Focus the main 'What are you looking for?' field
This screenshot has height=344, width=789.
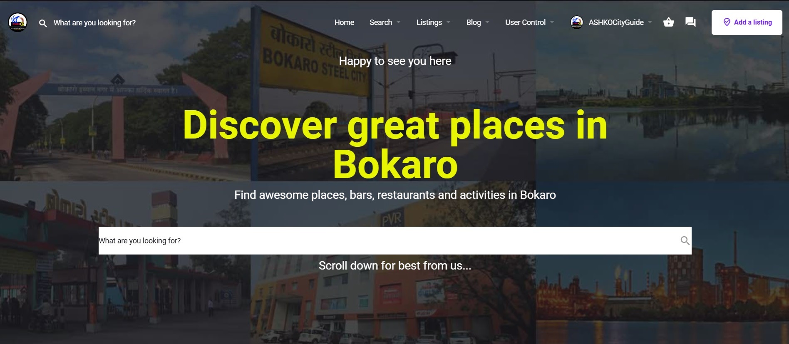click(x=395, y=240)
